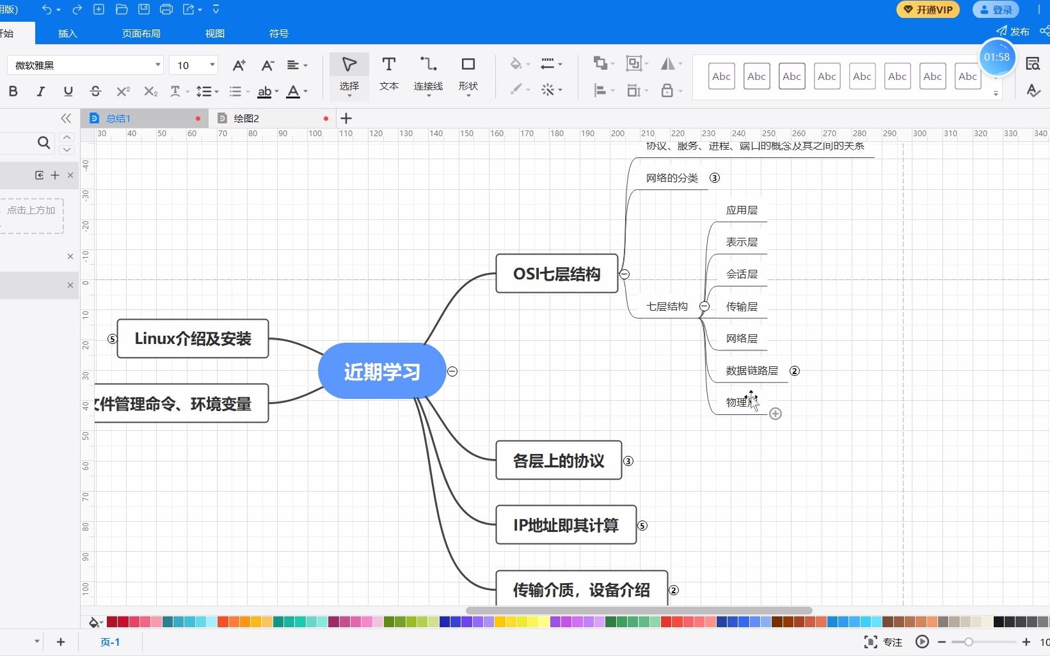
Task: Collapse the left panel with double chevron
Action: [66, 118]
